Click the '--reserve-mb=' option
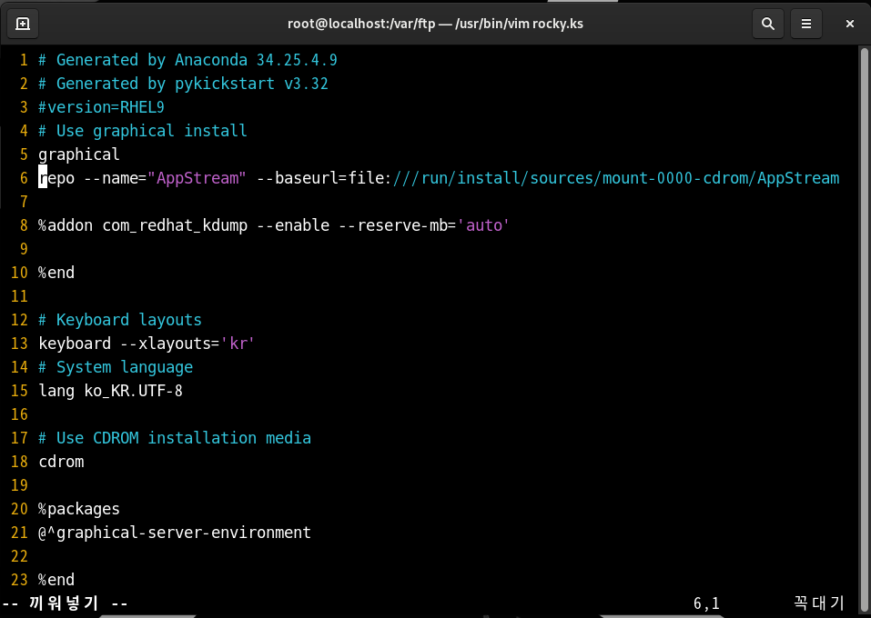This screenshot has height=618, width=871. (398, 225)
